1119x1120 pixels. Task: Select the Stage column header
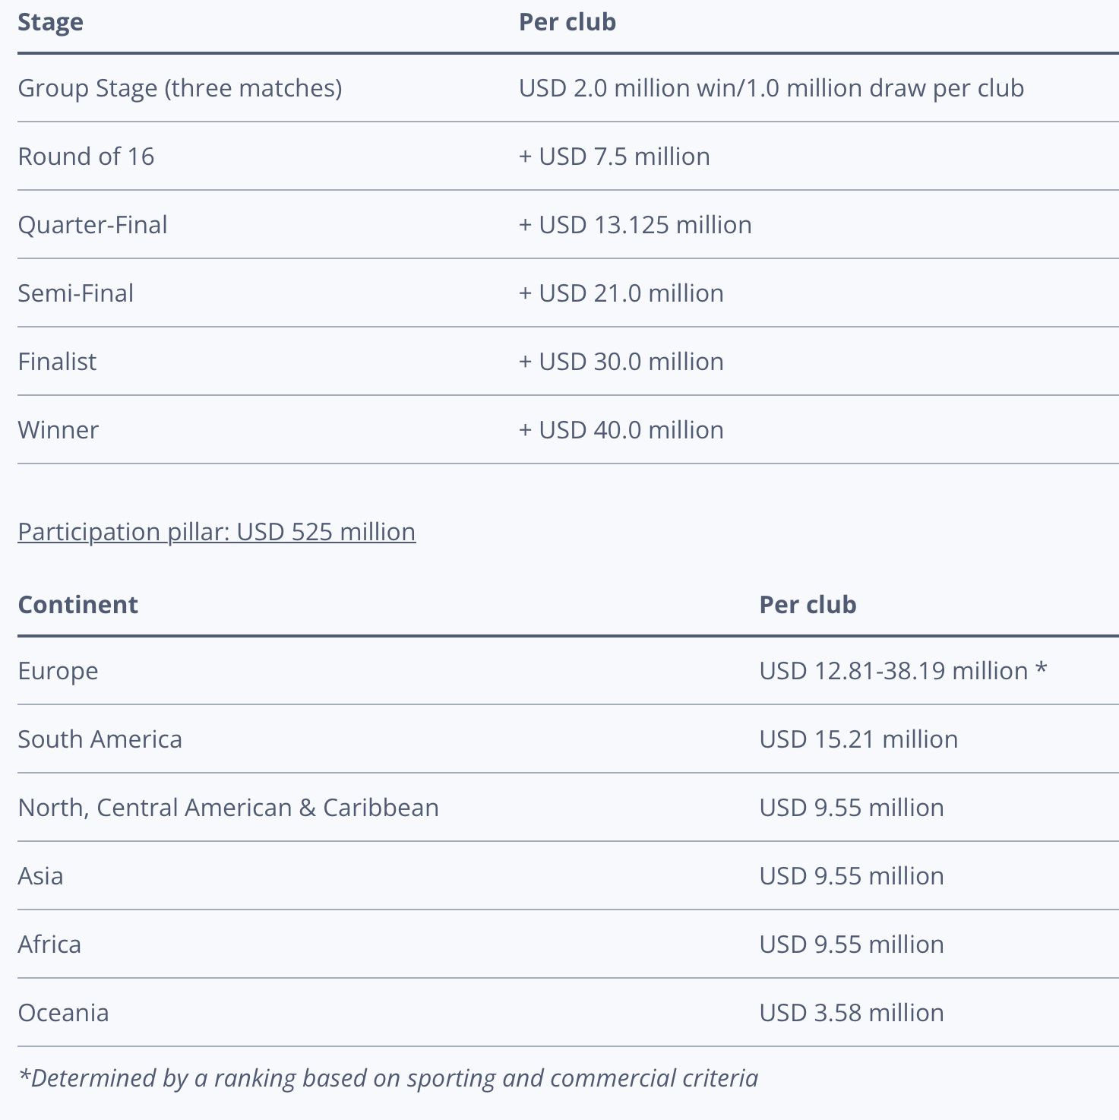pos(50,22)
